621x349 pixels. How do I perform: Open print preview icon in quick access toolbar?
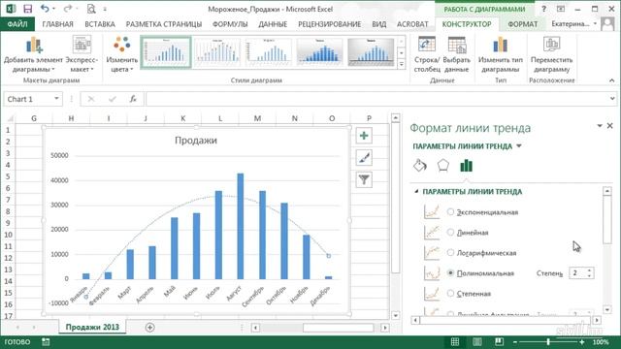coord(91,9)
